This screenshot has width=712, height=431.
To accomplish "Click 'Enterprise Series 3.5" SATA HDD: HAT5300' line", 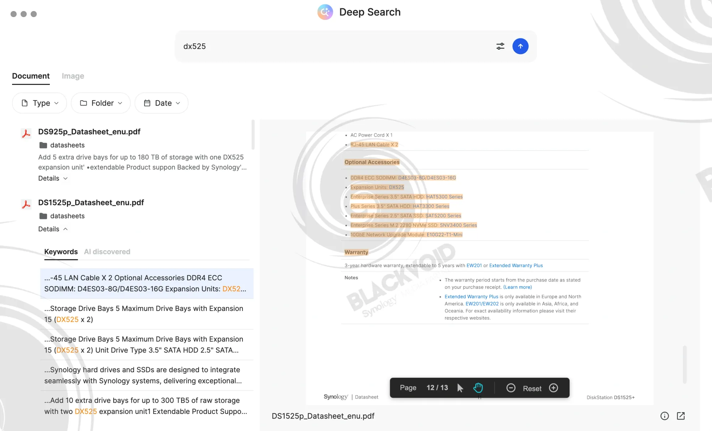I will click(406, 197).
